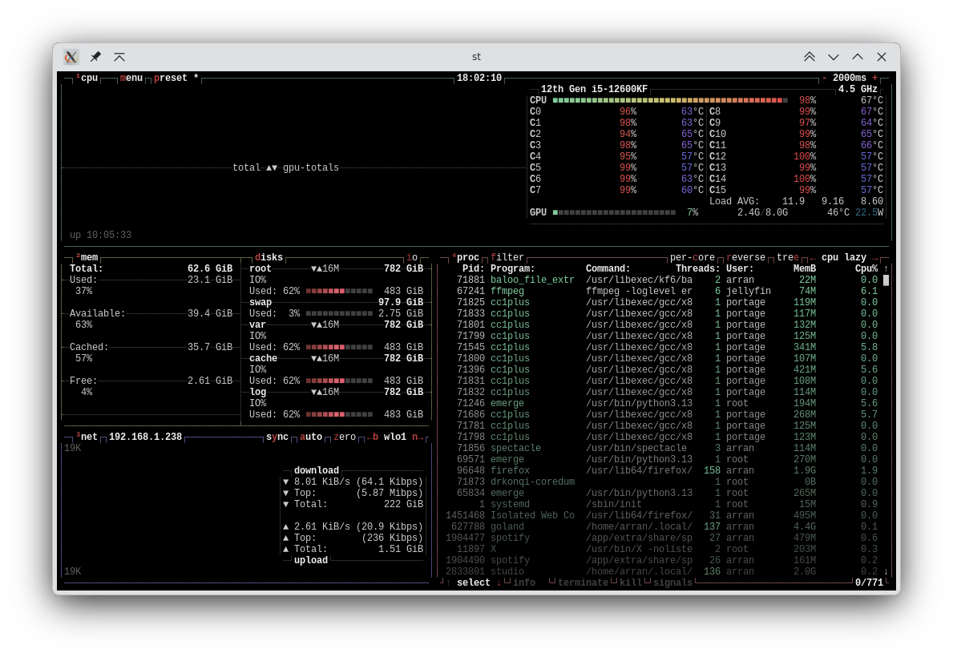Toggle reverse sort order

(x=745, y=258)
